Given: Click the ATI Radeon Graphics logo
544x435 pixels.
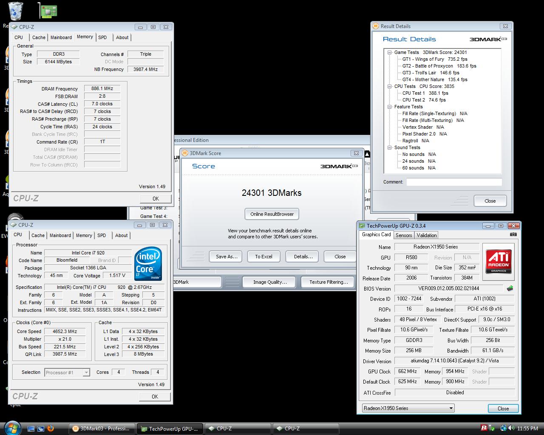Looking at the screenshot, I should pyautogui.click(x=499, y=261).
